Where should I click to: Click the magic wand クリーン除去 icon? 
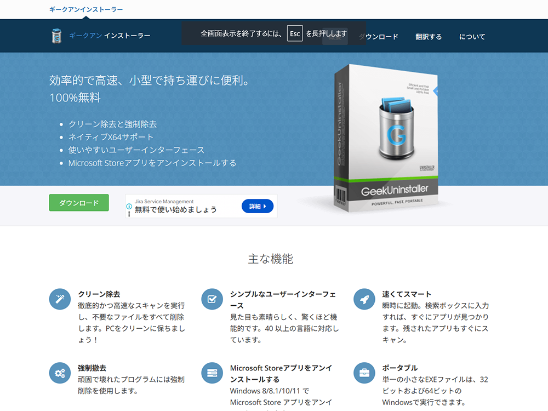coord(60,299)
